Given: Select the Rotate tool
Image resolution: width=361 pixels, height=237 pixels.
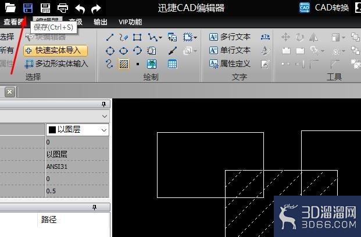Looking at the screenshot, I should (x=300, y=37).
